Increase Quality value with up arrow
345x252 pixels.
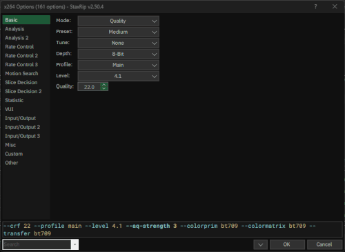[x=104, y=85]
